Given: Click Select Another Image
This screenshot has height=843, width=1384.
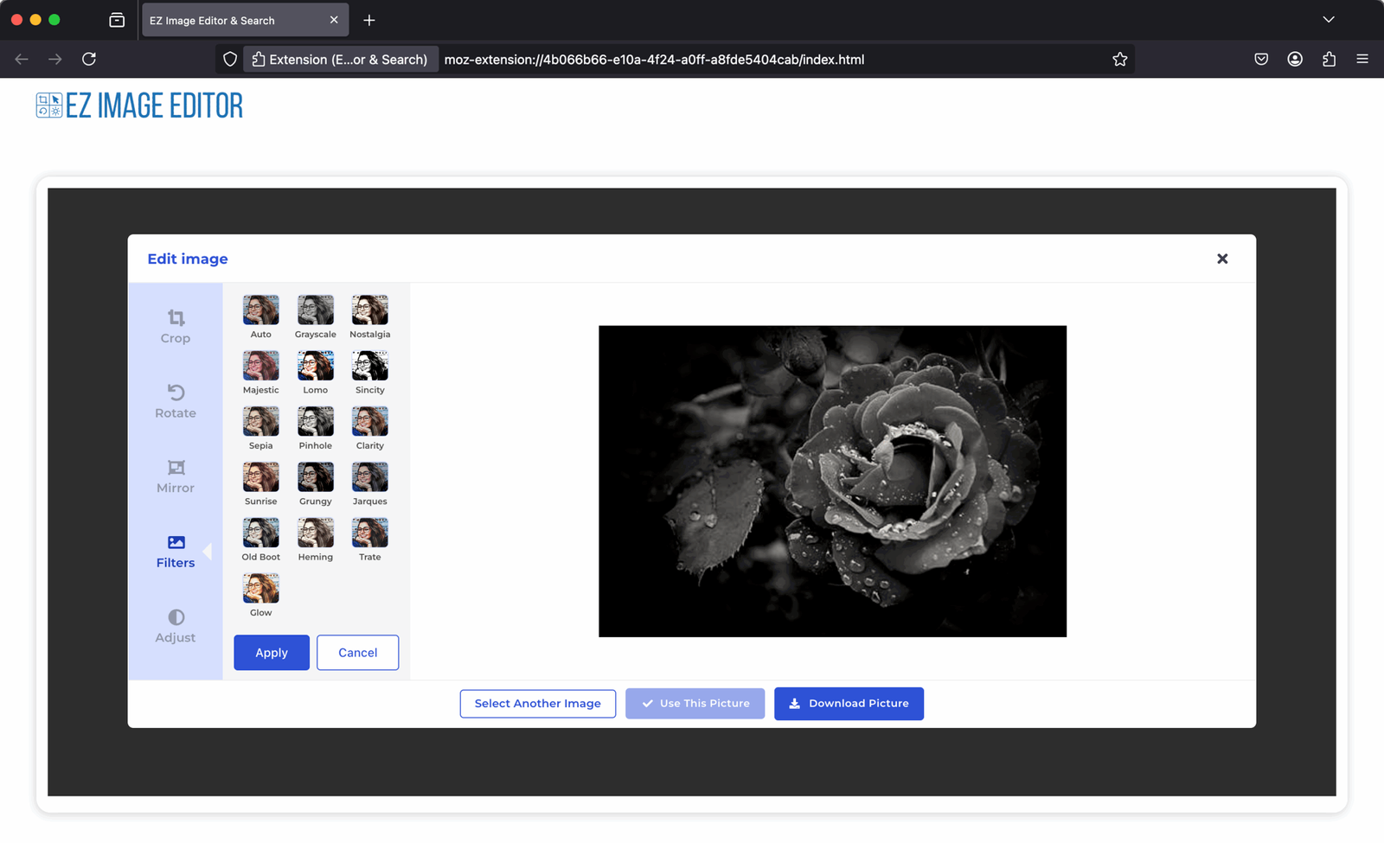Looking at the screenshot, I should click(x=537, y=704).
